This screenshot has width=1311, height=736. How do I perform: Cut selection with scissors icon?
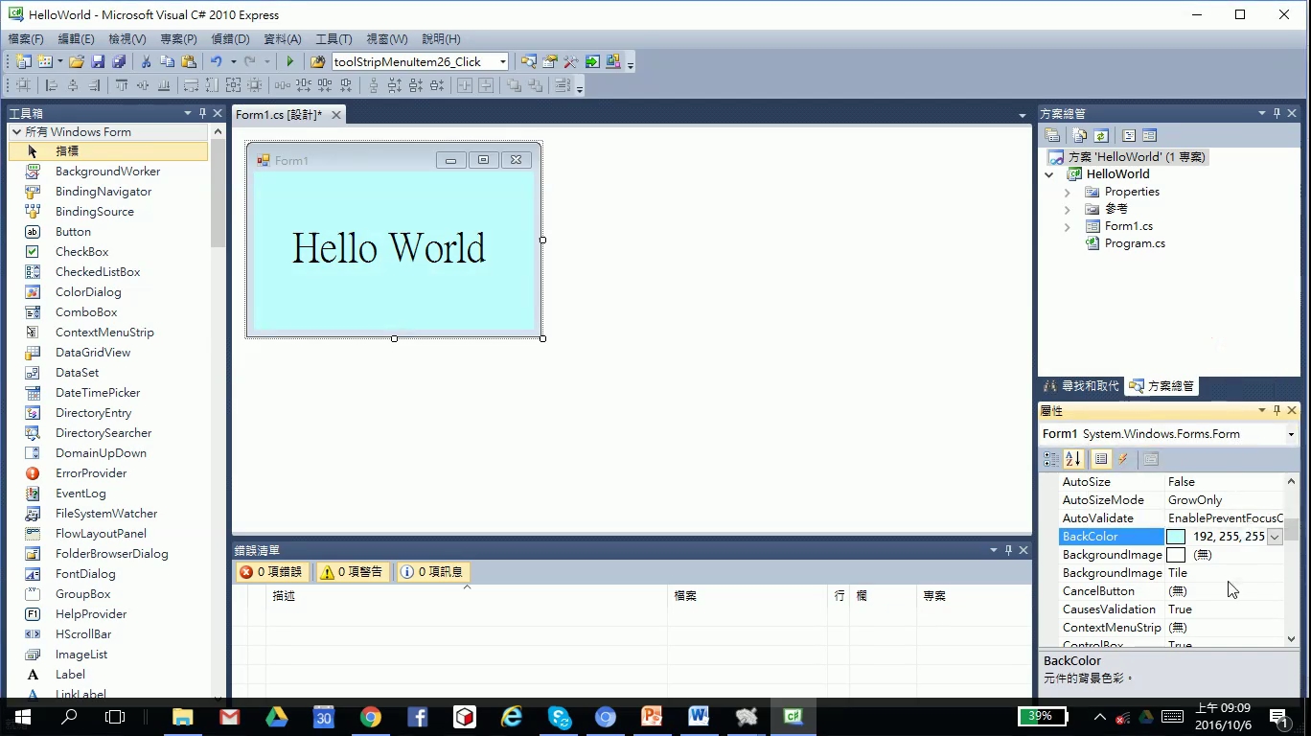coord(146,61)
